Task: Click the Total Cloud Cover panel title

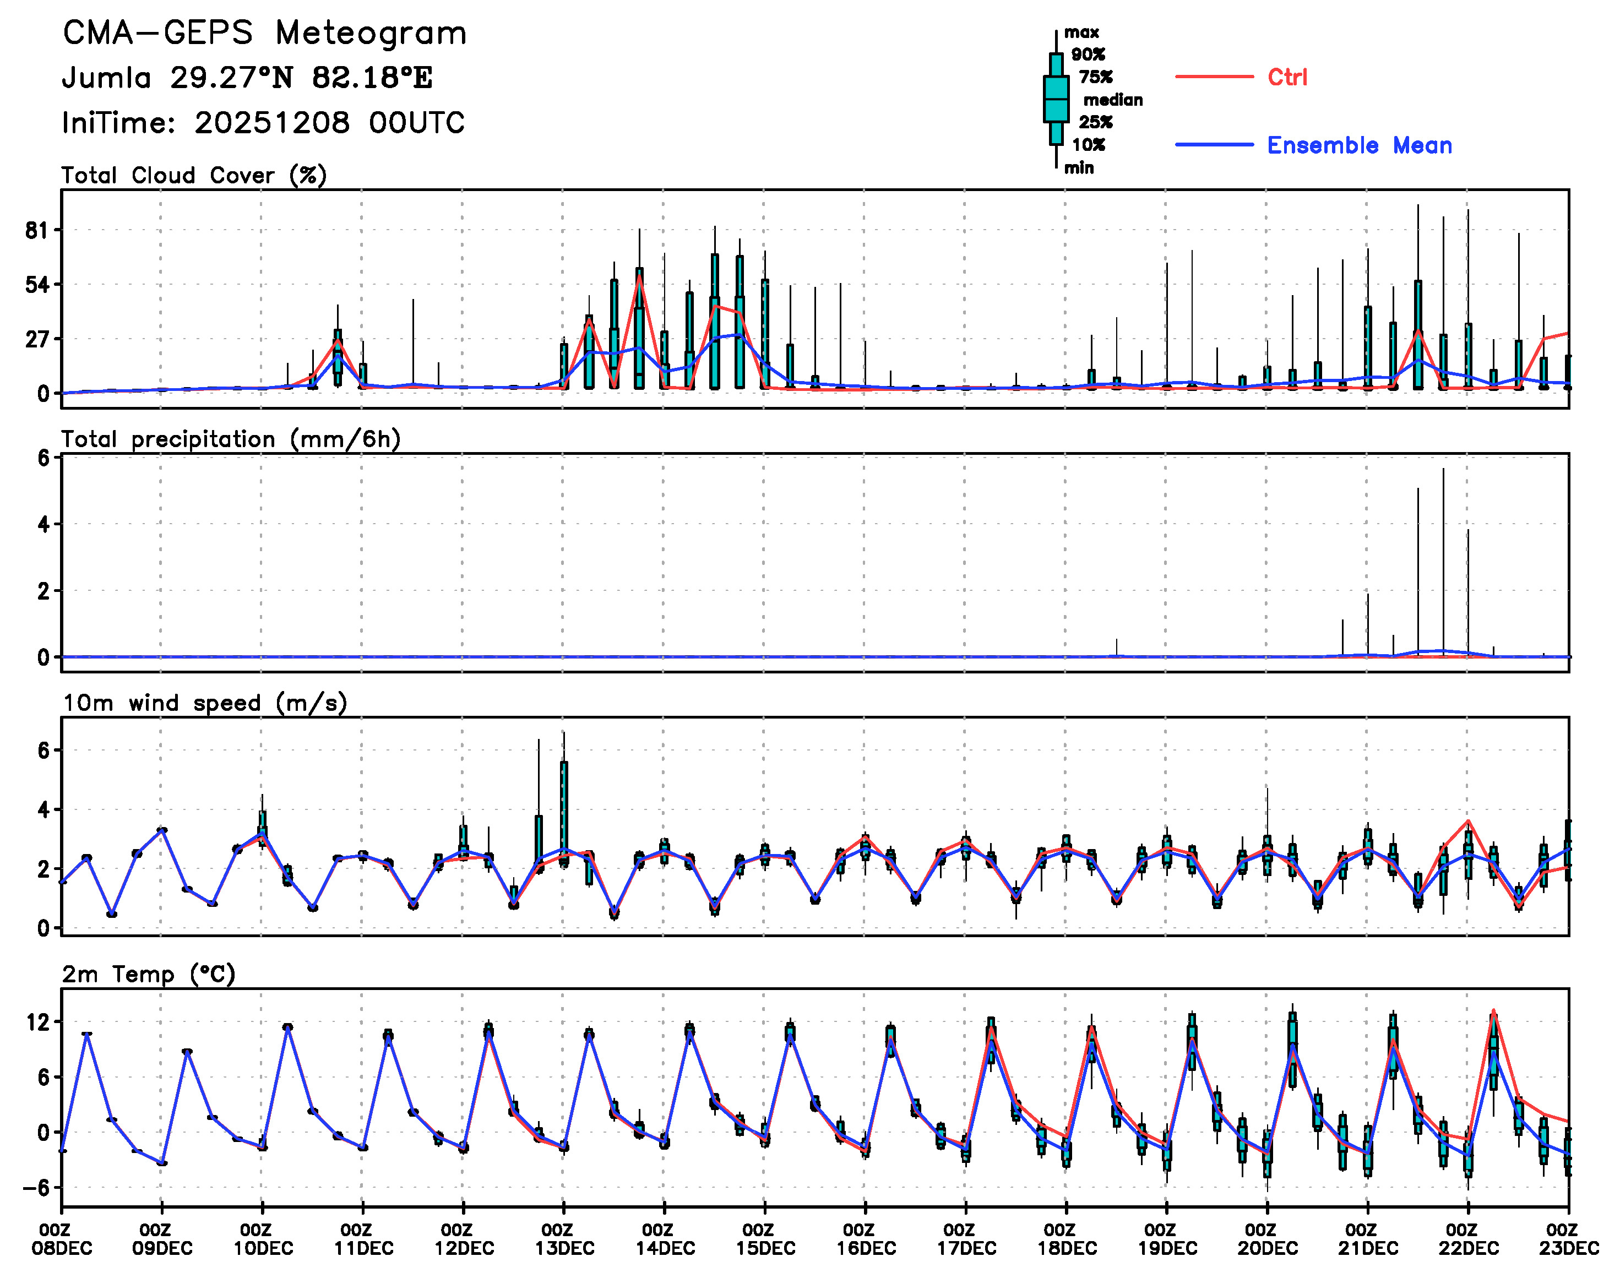Action: pos(194,175)
